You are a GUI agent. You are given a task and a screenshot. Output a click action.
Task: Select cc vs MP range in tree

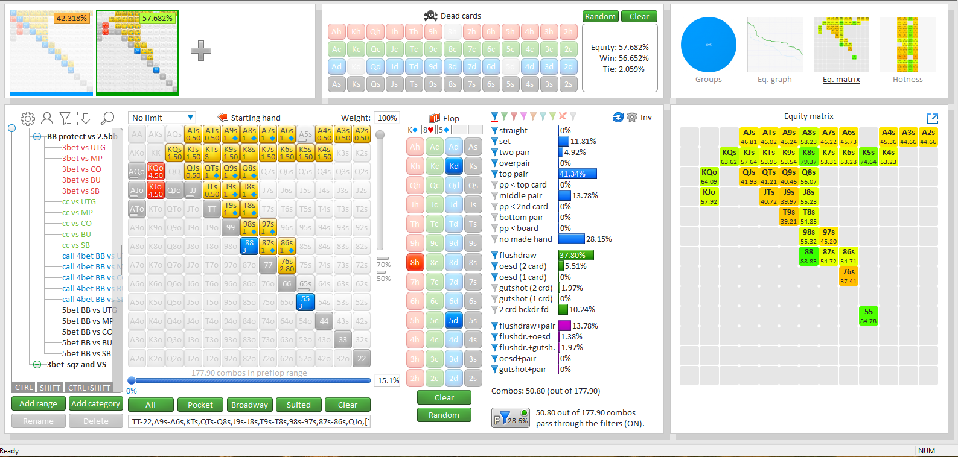(x=77, y=213)
